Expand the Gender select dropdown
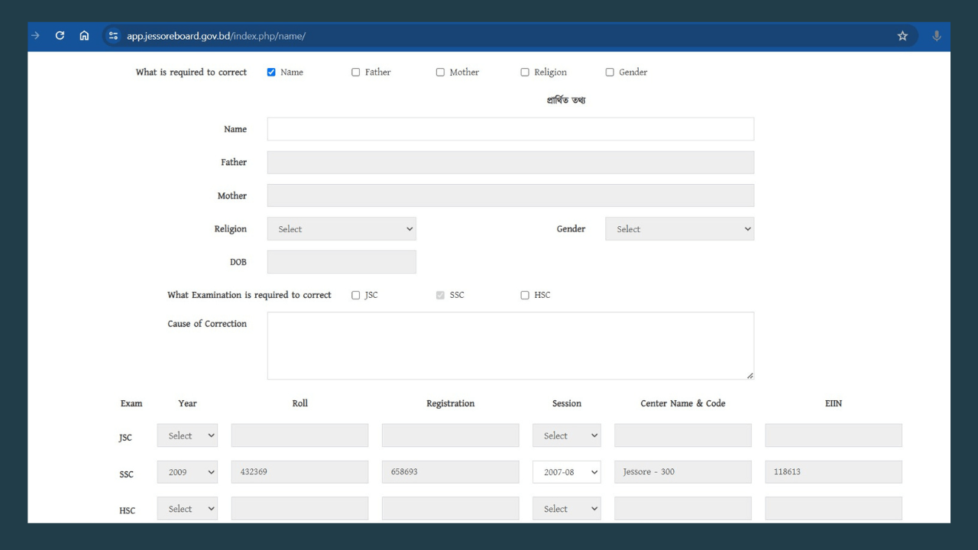Screen dimensions: 978x550 click(x=679, y=229)
